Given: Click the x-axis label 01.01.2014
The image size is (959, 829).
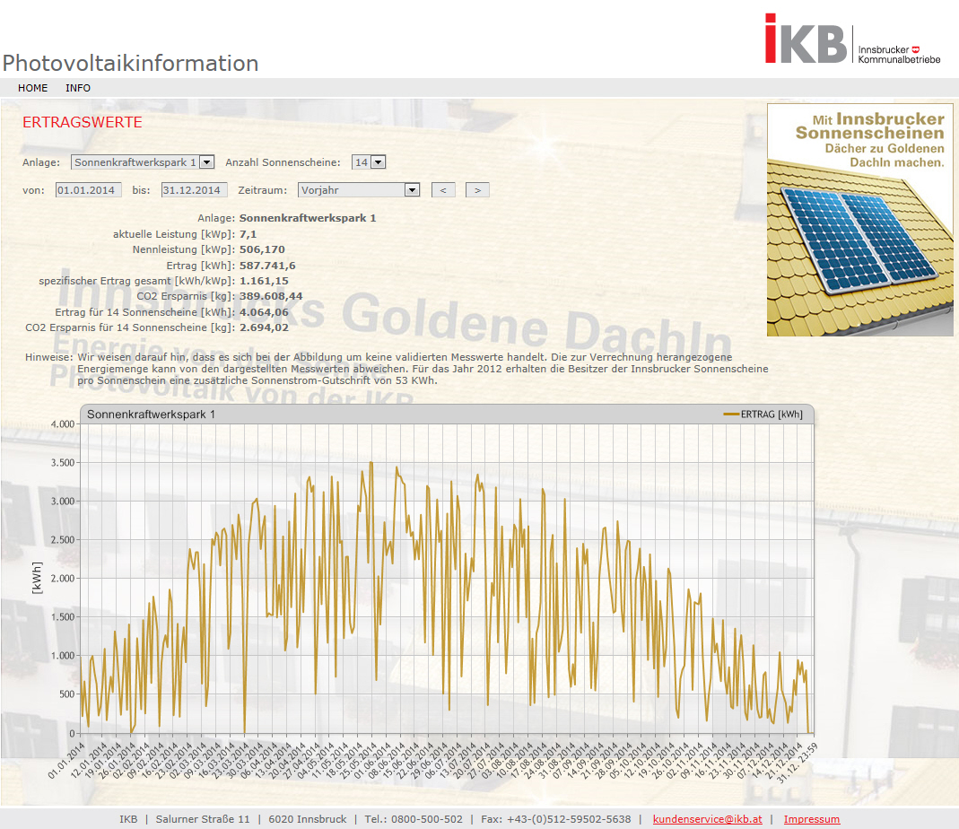Looking at the screenshot, I should pyautogui.click(x=66, y=760).
